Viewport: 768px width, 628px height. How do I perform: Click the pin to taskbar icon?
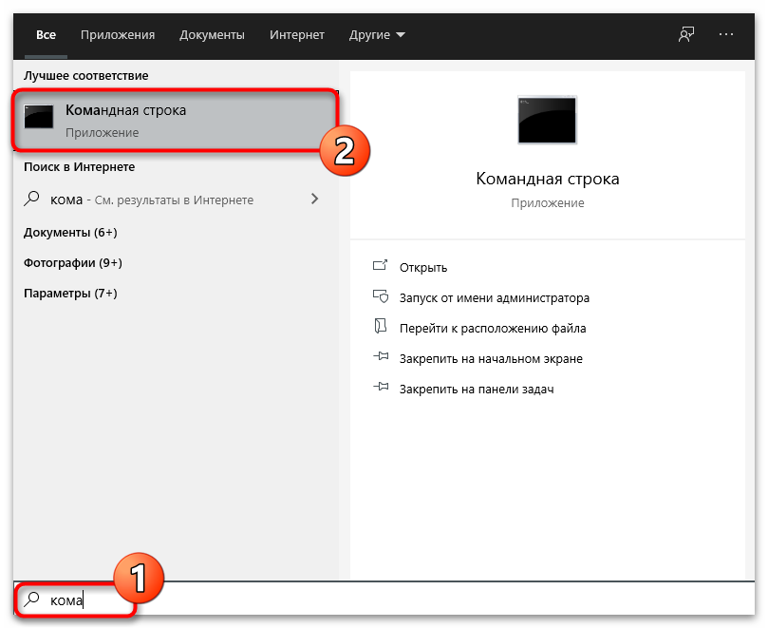[381, 389]
